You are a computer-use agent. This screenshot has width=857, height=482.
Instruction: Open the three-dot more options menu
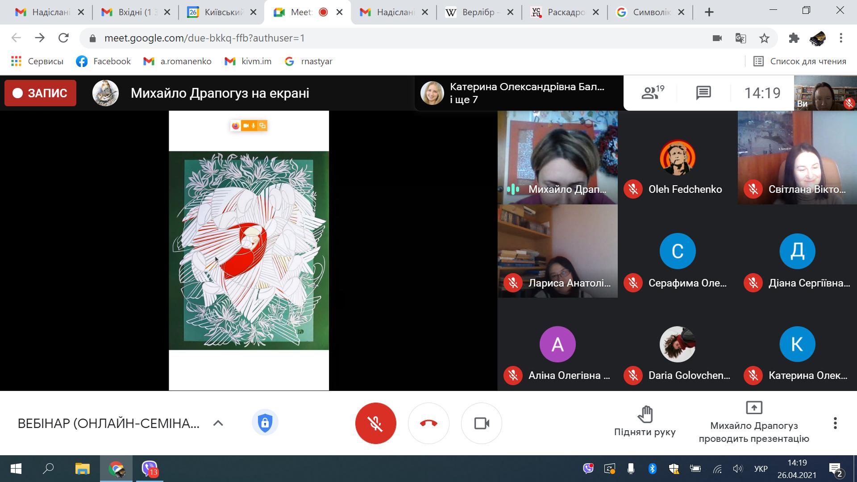pos(835,423)
